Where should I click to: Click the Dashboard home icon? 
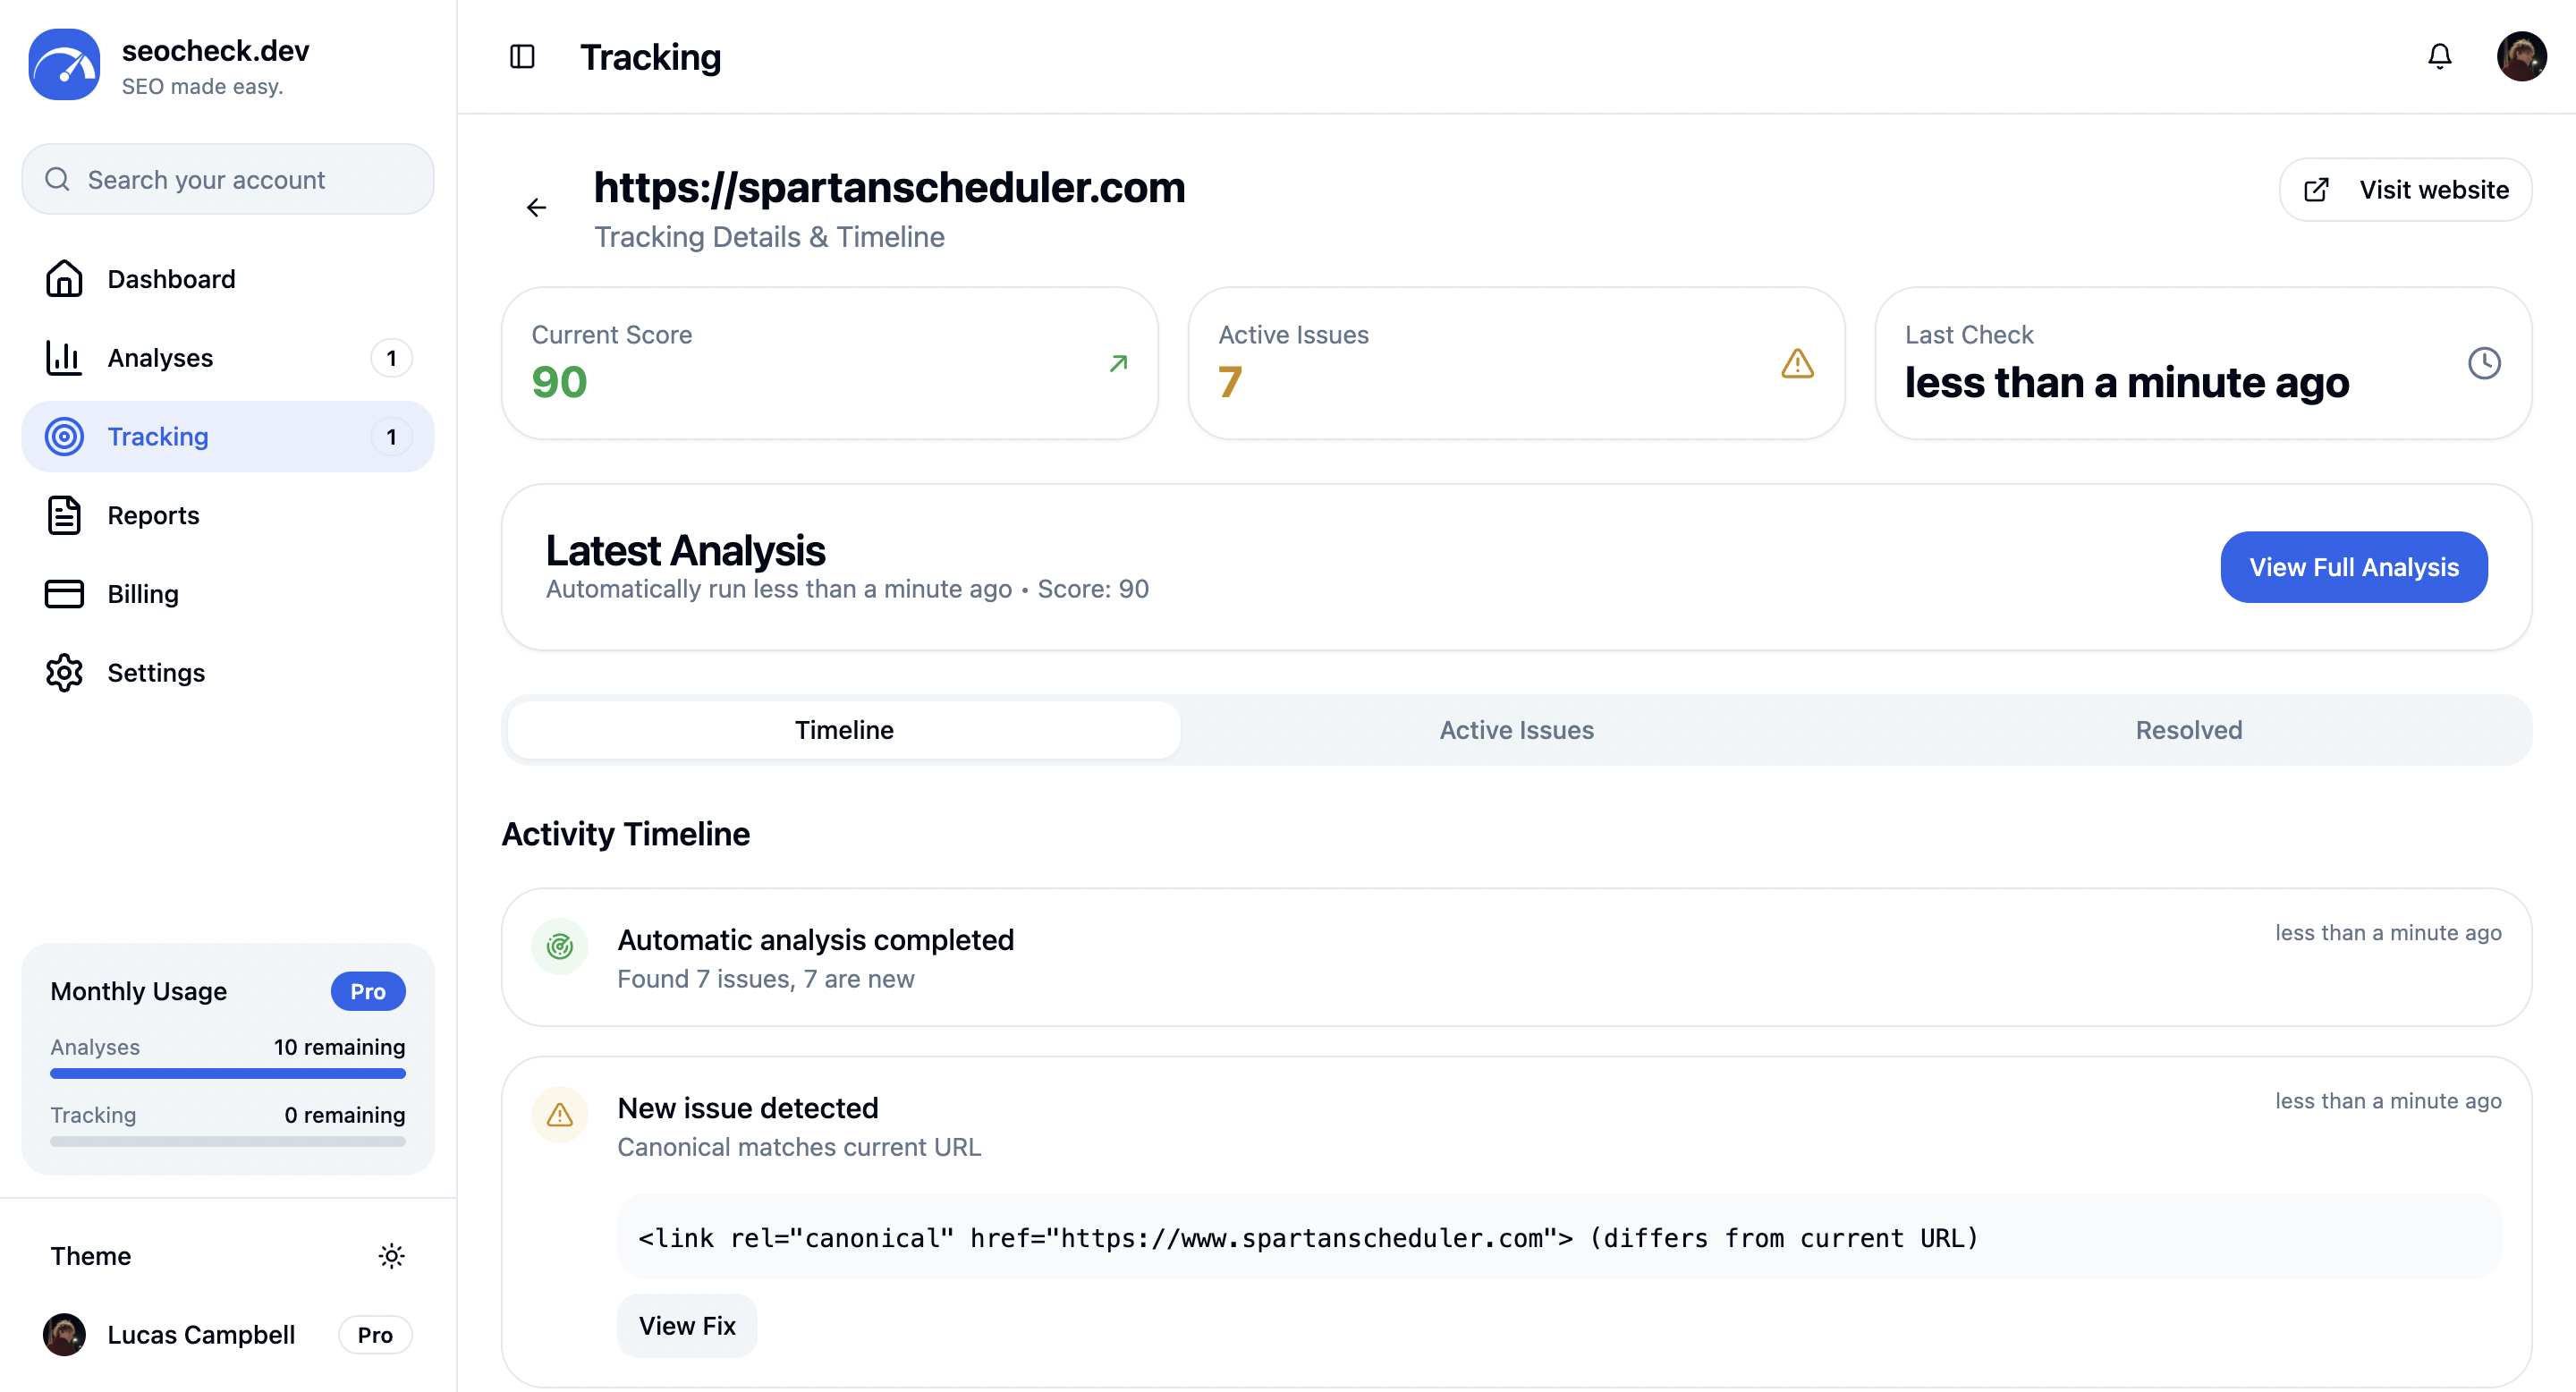[x=64, y=279]
